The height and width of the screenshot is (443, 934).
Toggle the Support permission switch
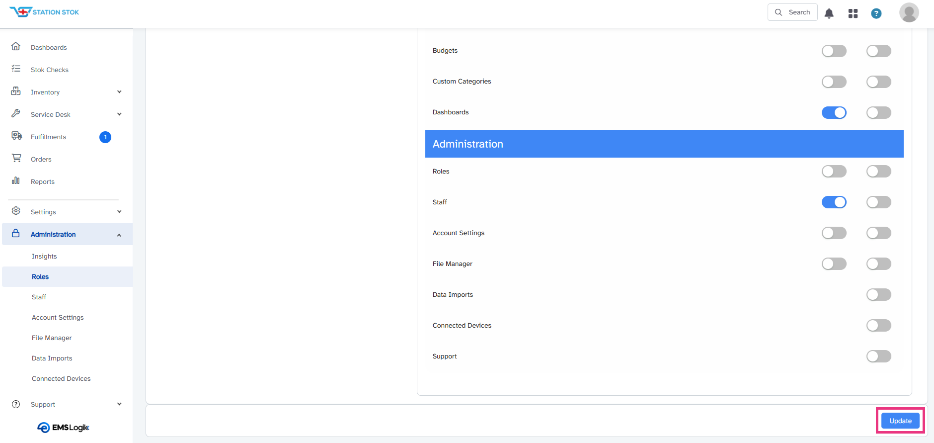click(x=879, y=356)
